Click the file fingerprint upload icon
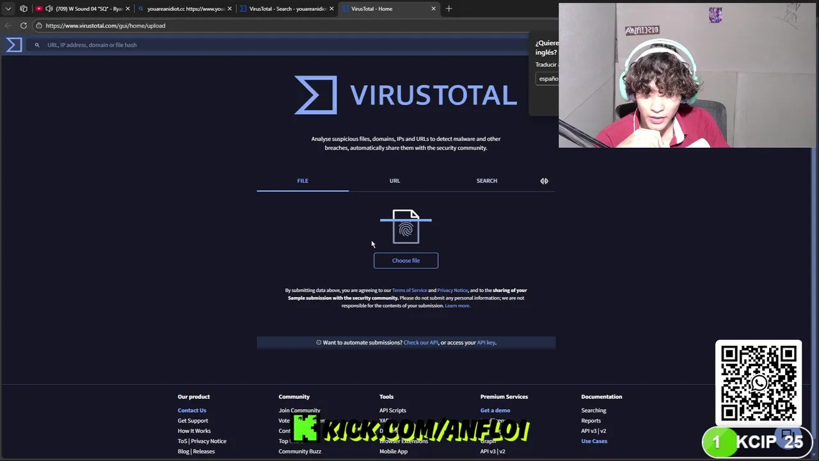Screen dimensions: 819x461 point(406,227)
